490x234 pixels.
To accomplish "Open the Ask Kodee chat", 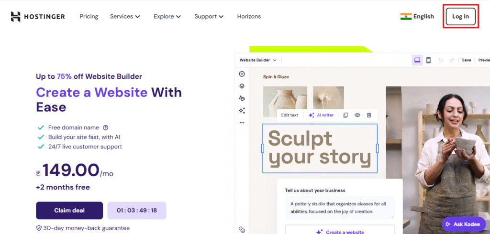I will click(x=463, y=224).
